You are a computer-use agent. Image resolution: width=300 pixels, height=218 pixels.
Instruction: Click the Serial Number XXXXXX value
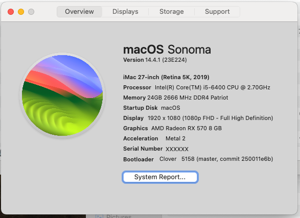tap(177, 149)
